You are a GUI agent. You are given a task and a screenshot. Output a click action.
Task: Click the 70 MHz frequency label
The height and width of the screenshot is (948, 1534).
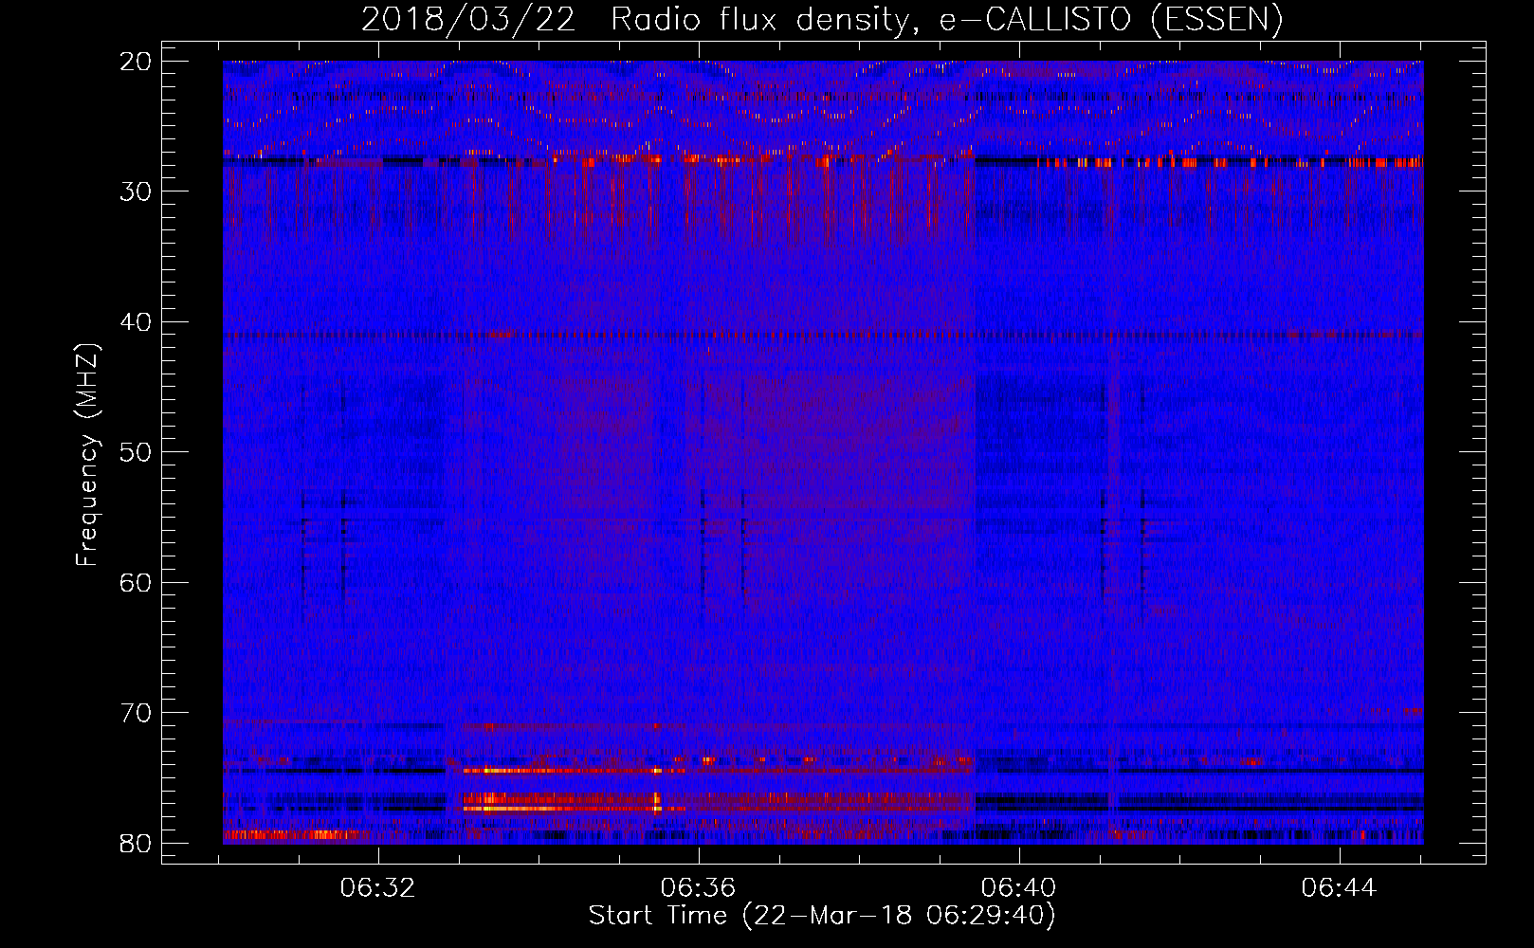click(137, 713)
